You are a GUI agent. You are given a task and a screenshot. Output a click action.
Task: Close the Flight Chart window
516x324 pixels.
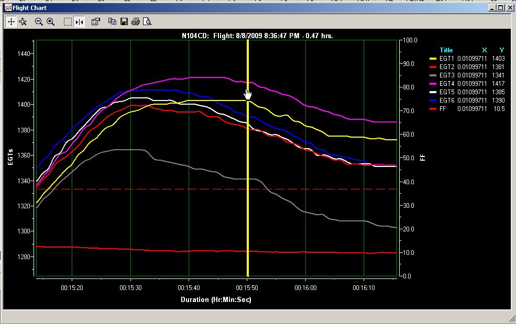point(510,7)
